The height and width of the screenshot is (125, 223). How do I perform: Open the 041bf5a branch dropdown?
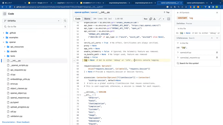tap(31, 21)
